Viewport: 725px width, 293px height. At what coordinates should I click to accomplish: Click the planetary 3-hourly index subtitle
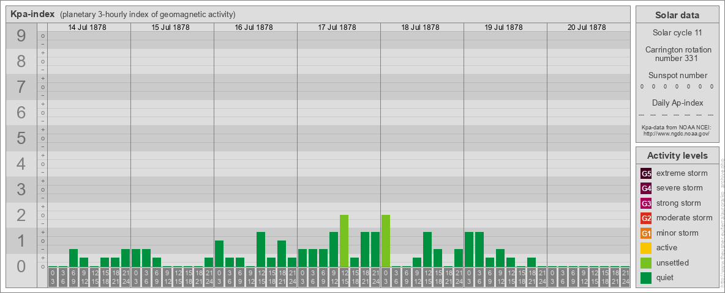pos(148,15)
